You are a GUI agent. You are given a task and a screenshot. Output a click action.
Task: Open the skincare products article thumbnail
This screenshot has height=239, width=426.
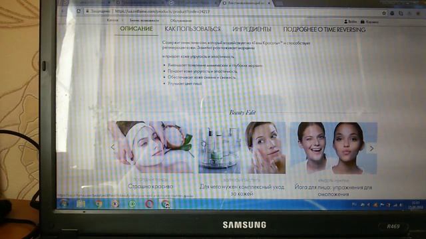[x=242, y=147]
